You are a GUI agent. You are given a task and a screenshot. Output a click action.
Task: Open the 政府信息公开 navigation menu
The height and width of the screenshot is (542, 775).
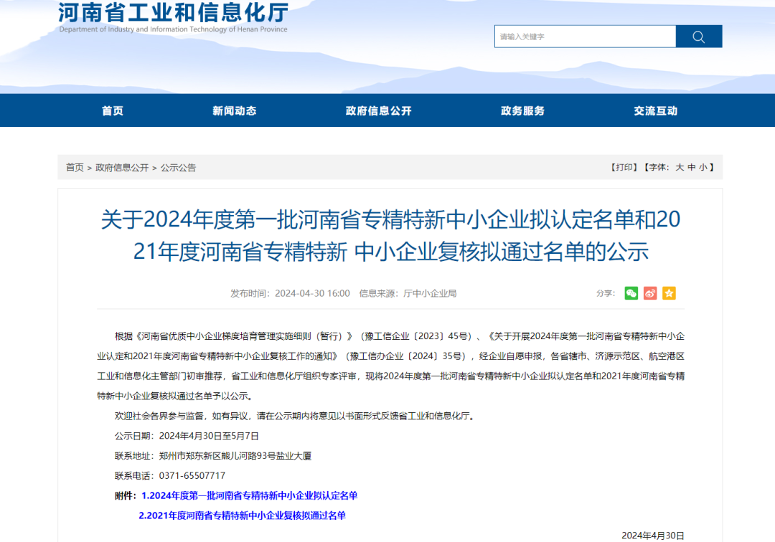pyautogui.click(x=378, y=110)
